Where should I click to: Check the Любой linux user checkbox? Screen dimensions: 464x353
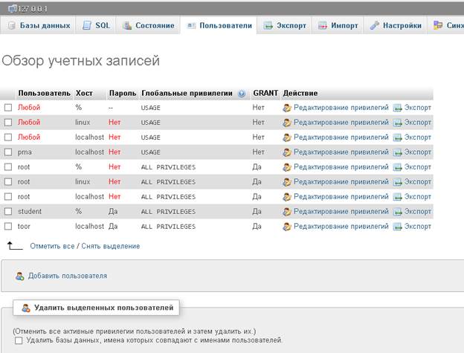[x=8, y=123]
